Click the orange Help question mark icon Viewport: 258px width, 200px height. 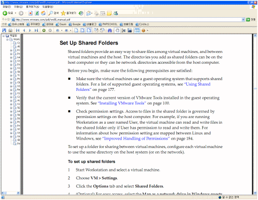pos(144,30)
